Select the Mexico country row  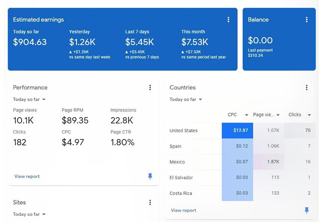240,162
